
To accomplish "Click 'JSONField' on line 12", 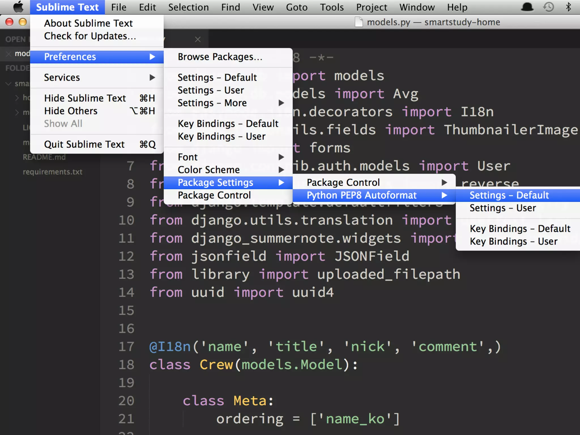I will 372,256.
